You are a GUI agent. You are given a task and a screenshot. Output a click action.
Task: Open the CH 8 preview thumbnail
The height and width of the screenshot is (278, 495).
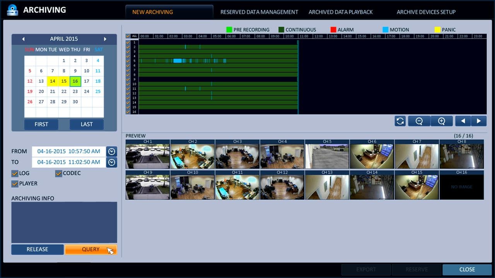click(462, 154)
